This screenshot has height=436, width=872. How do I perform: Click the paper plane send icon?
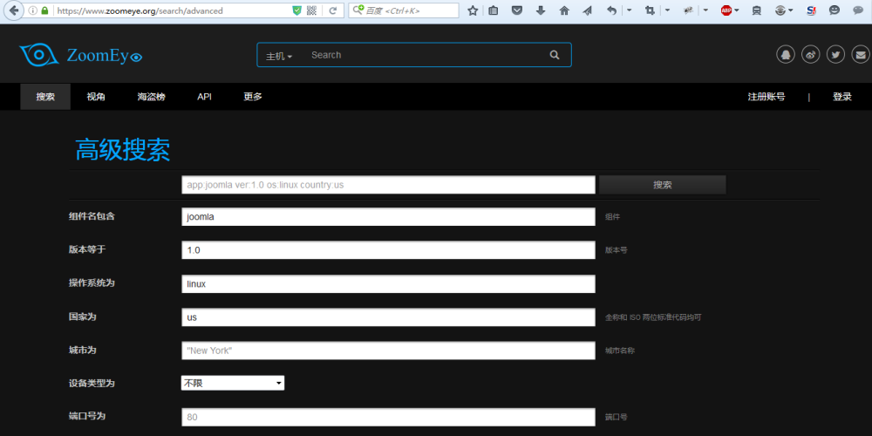(587, 10)
